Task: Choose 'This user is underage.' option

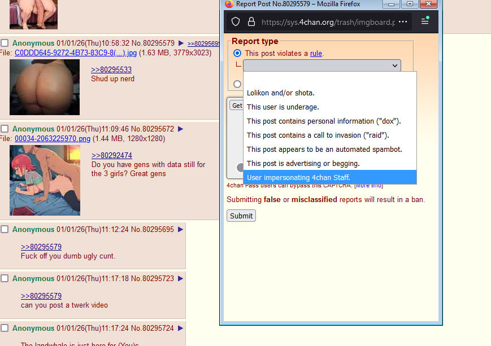Action: tap(330, 107)
